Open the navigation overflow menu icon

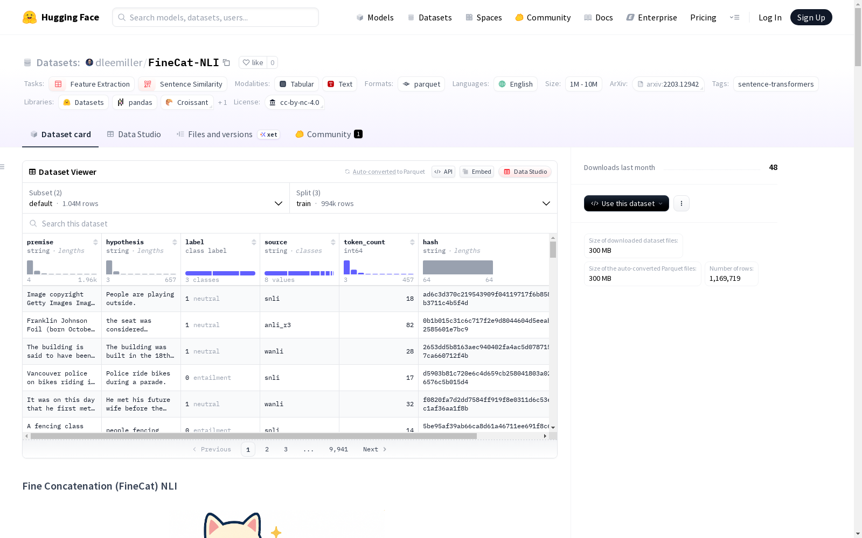point(734,17)
